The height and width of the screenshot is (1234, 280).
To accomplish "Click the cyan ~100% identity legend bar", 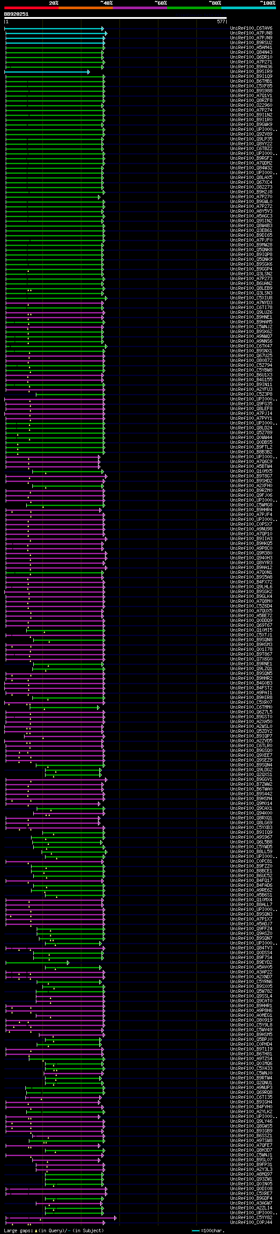I will pyautogui.click(x=248, y=8).
